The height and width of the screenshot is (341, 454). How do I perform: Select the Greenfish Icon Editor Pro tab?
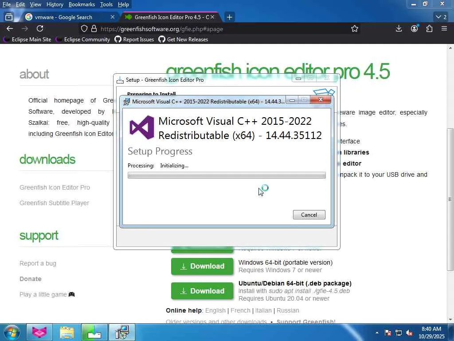(171, 17)
